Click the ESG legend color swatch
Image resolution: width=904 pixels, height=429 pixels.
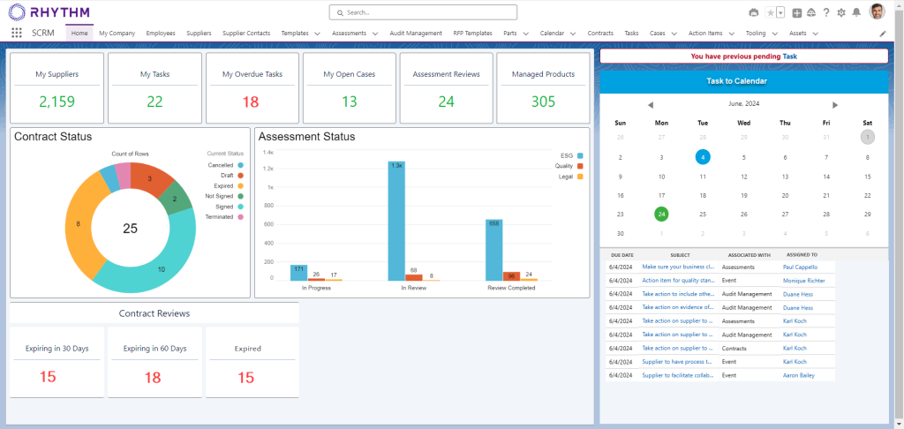580,155
